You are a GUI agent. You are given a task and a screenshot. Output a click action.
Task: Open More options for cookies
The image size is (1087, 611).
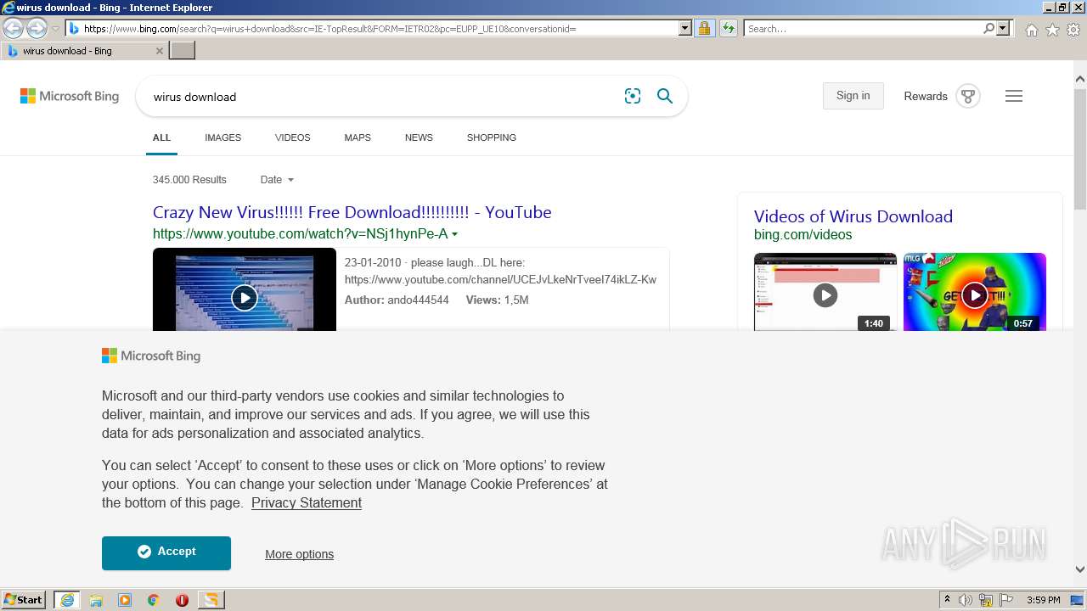[x=299, y=554]
